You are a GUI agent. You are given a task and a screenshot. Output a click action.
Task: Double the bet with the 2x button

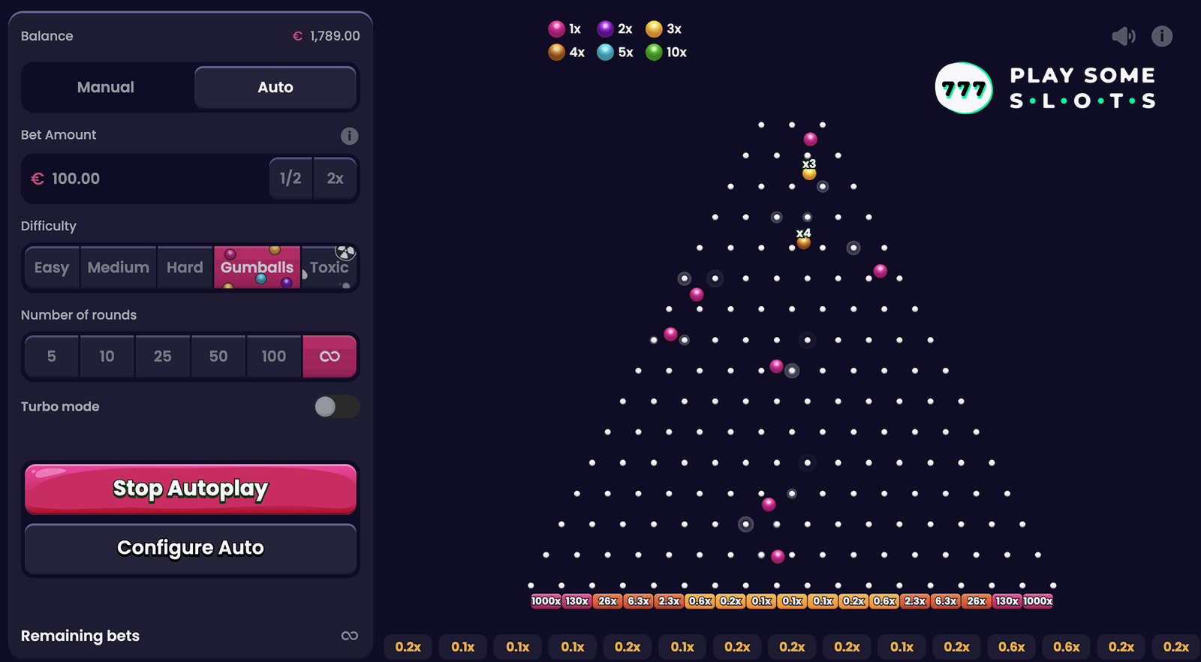[335, 179]
